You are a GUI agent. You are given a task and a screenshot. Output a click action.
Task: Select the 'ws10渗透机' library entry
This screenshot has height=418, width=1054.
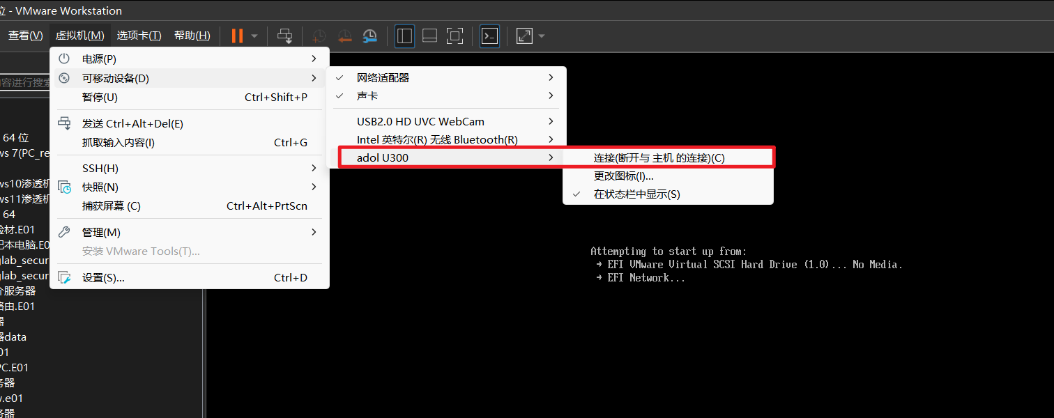[25, 184]
